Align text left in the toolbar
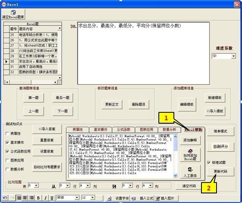The height and width of the screenshot is (203, 242). pyautogui.click(x=19, y=198)
